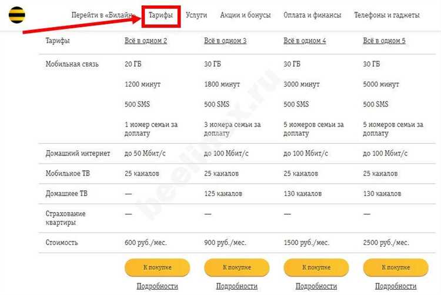This screenshot has width=441, height=295.
Task: Follow the Всё в одном 2 link
Action: click(146, 41)
